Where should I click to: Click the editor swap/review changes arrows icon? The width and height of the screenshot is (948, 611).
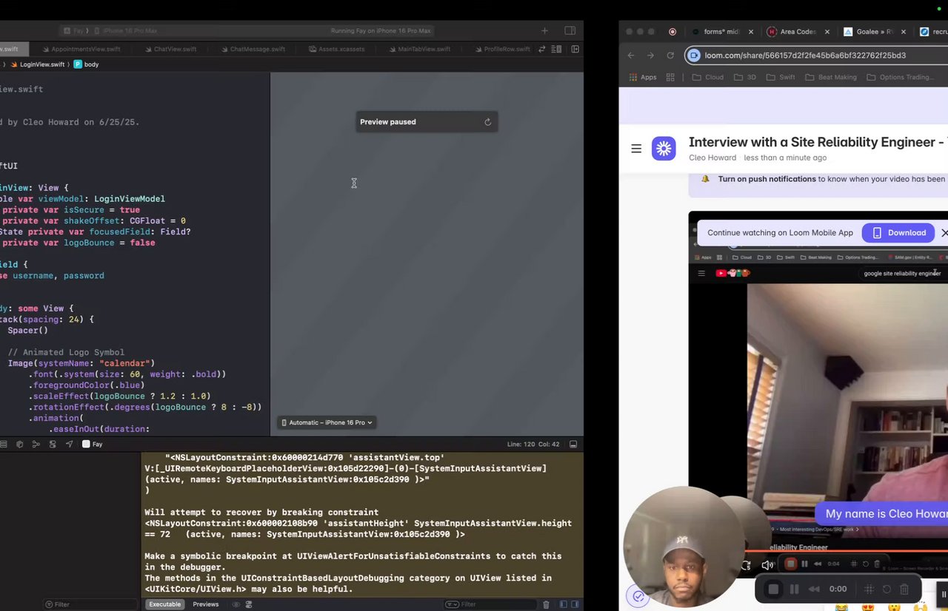click(x=542, y=49)
